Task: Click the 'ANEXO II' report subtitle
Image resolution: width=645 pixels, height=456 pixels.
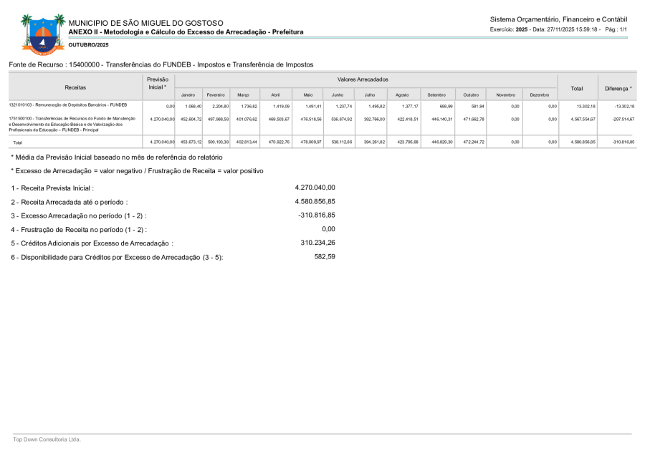Action: coord(186,32)
